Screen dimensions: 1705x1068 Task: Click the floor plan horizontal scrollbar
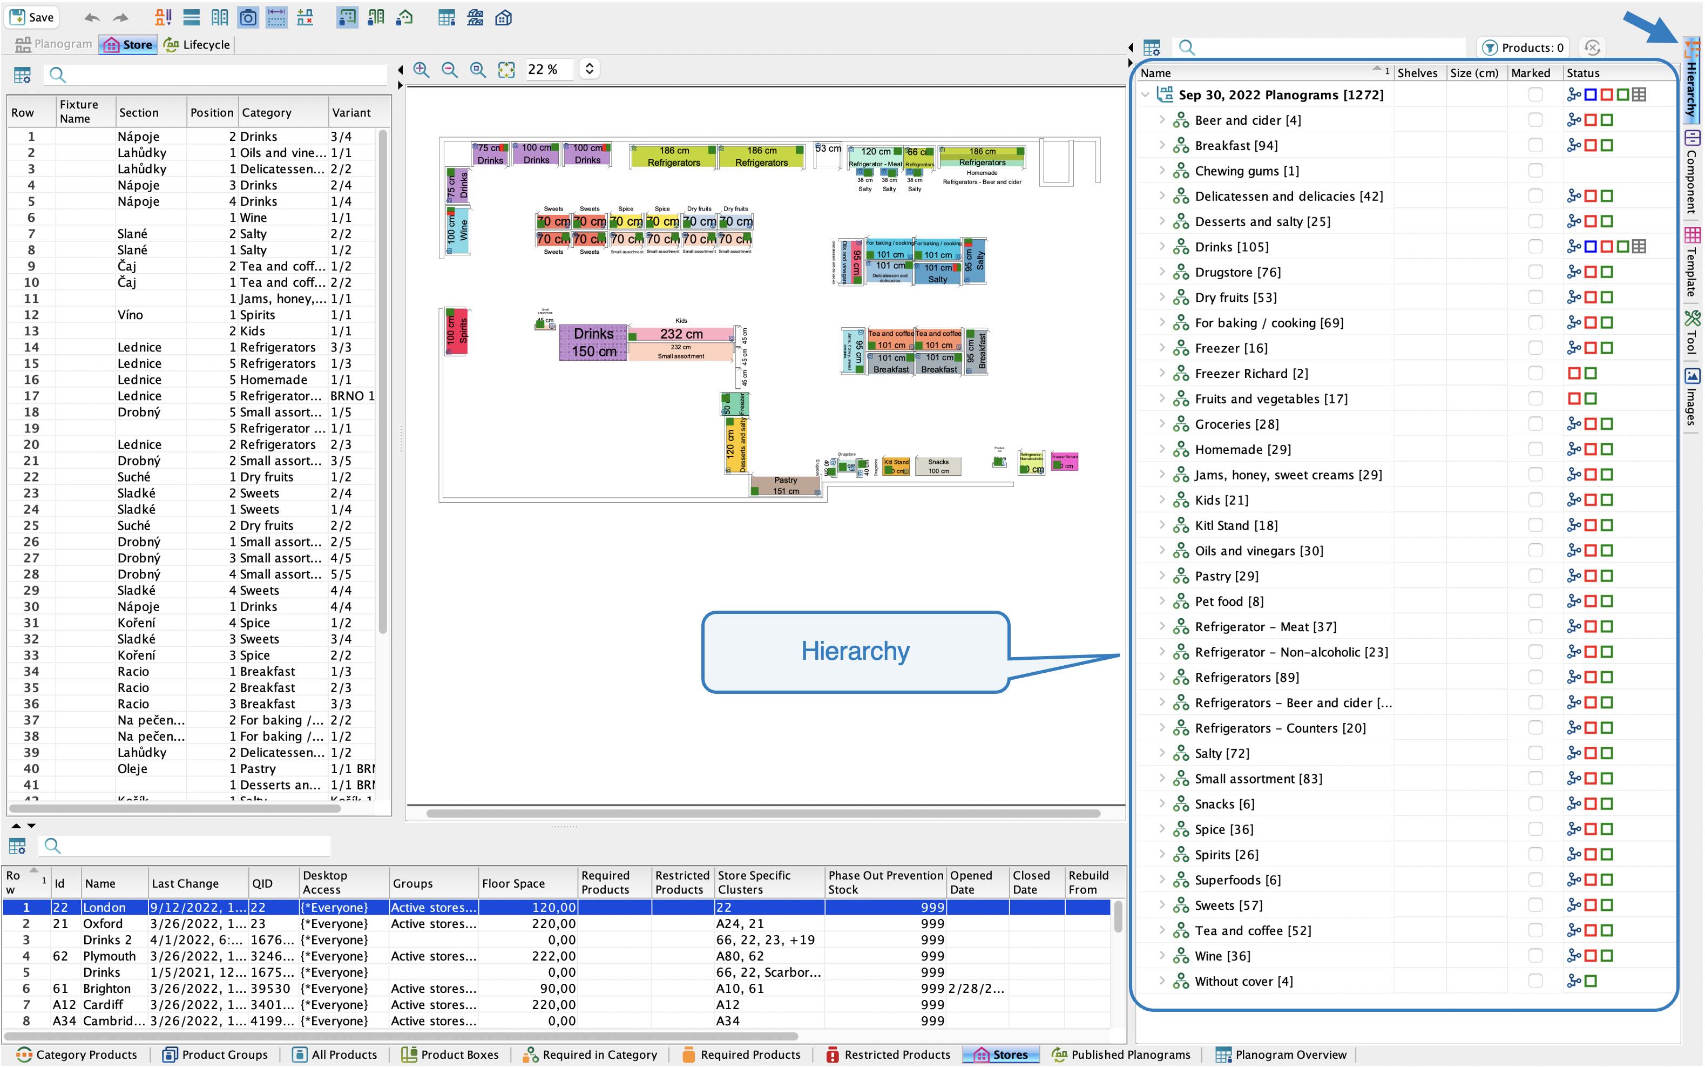[763, 813]
